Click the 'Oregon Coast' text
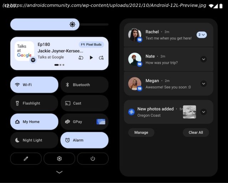This screenshot has width=228, height=183. coord(149,116)
